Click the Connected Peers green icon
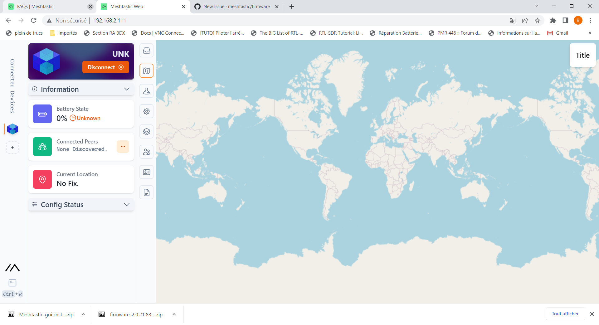 42,147
